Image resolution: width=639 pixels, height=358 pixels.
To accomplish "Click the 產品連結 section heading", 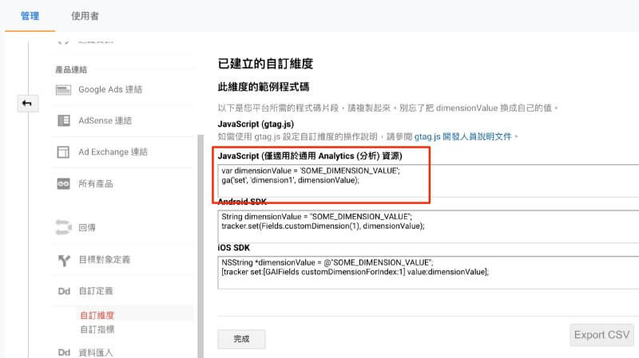I will [x=71, y=69].
